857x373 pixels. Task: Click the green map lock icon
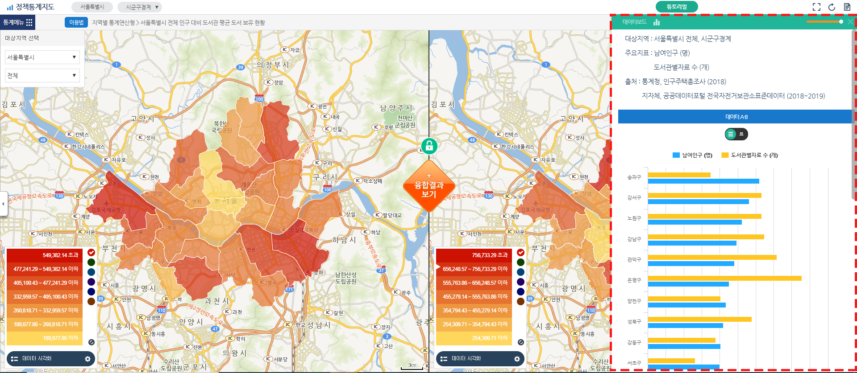point(429,146)
